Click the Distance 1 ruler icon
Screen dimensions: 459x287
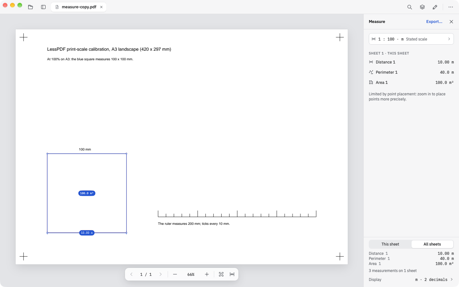371,62
